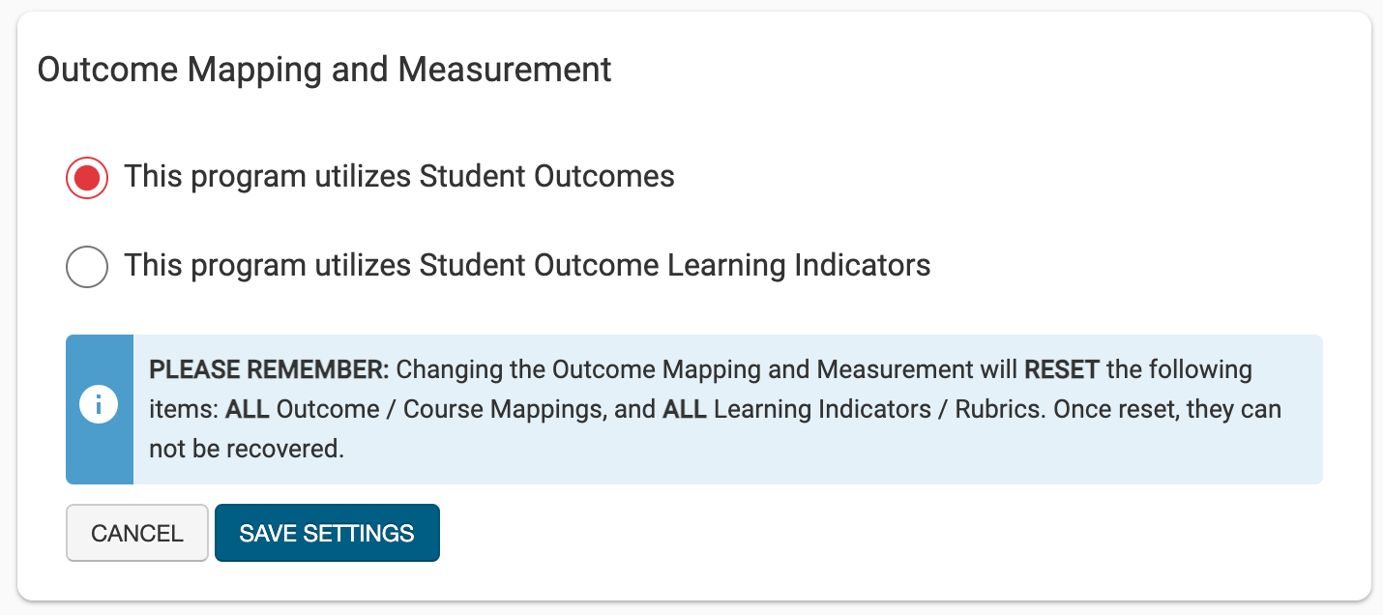Click the "not be recovered." warning line
Screen dimensions: 1383x615
pos(247,449)
